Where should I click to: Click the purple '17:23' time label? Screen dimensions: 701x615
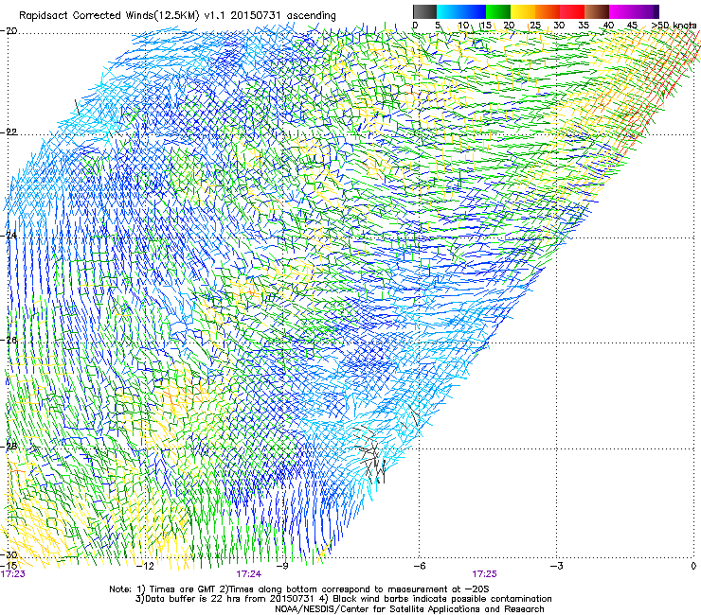click(13, 574)
